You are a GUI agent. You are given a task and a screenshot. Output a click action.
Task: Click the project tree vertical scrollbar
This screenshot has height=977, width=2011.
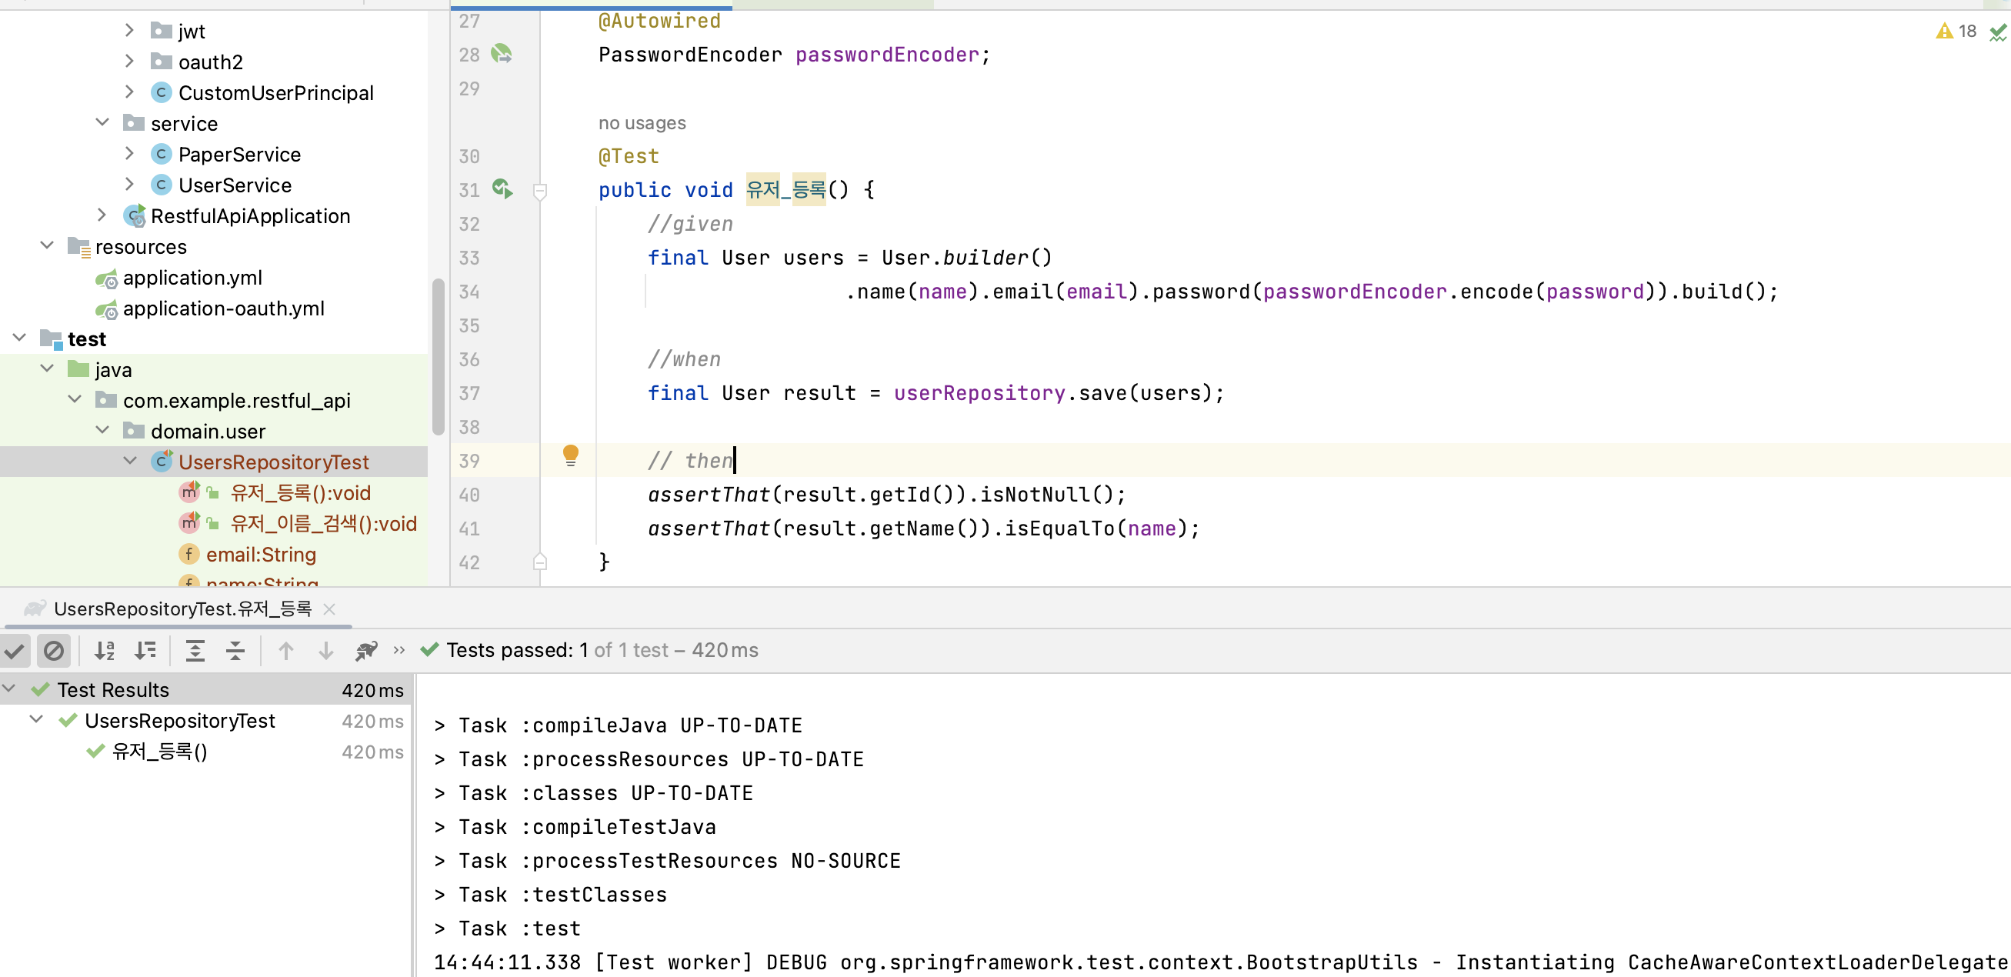[438, 355]
